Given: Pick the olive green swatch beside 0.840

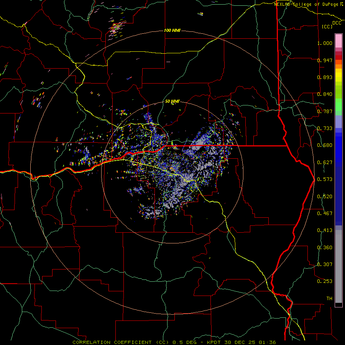Looking at the screenshot, I should coord(338,92).
